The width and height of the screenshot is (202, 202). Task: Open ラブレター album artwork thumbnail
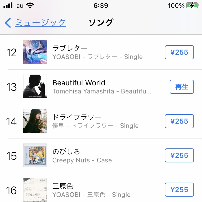click(x=35, y=52)
